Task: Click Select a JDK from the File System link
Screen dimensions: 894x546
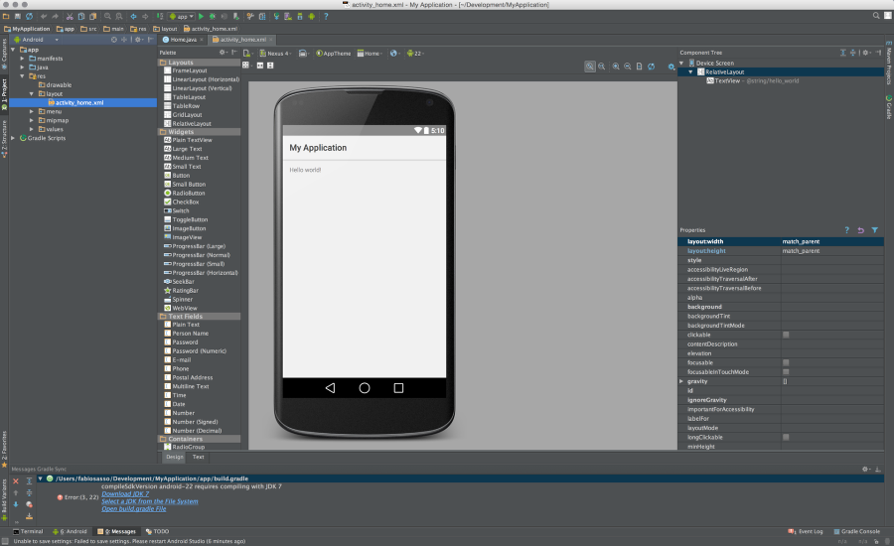Action: 150,501
